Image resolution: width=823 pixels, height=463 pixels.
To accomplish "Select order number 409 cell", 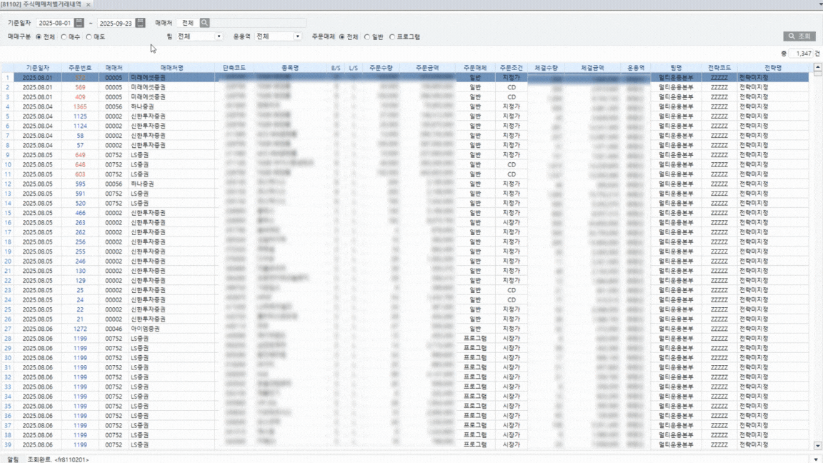I will [80, 97].
